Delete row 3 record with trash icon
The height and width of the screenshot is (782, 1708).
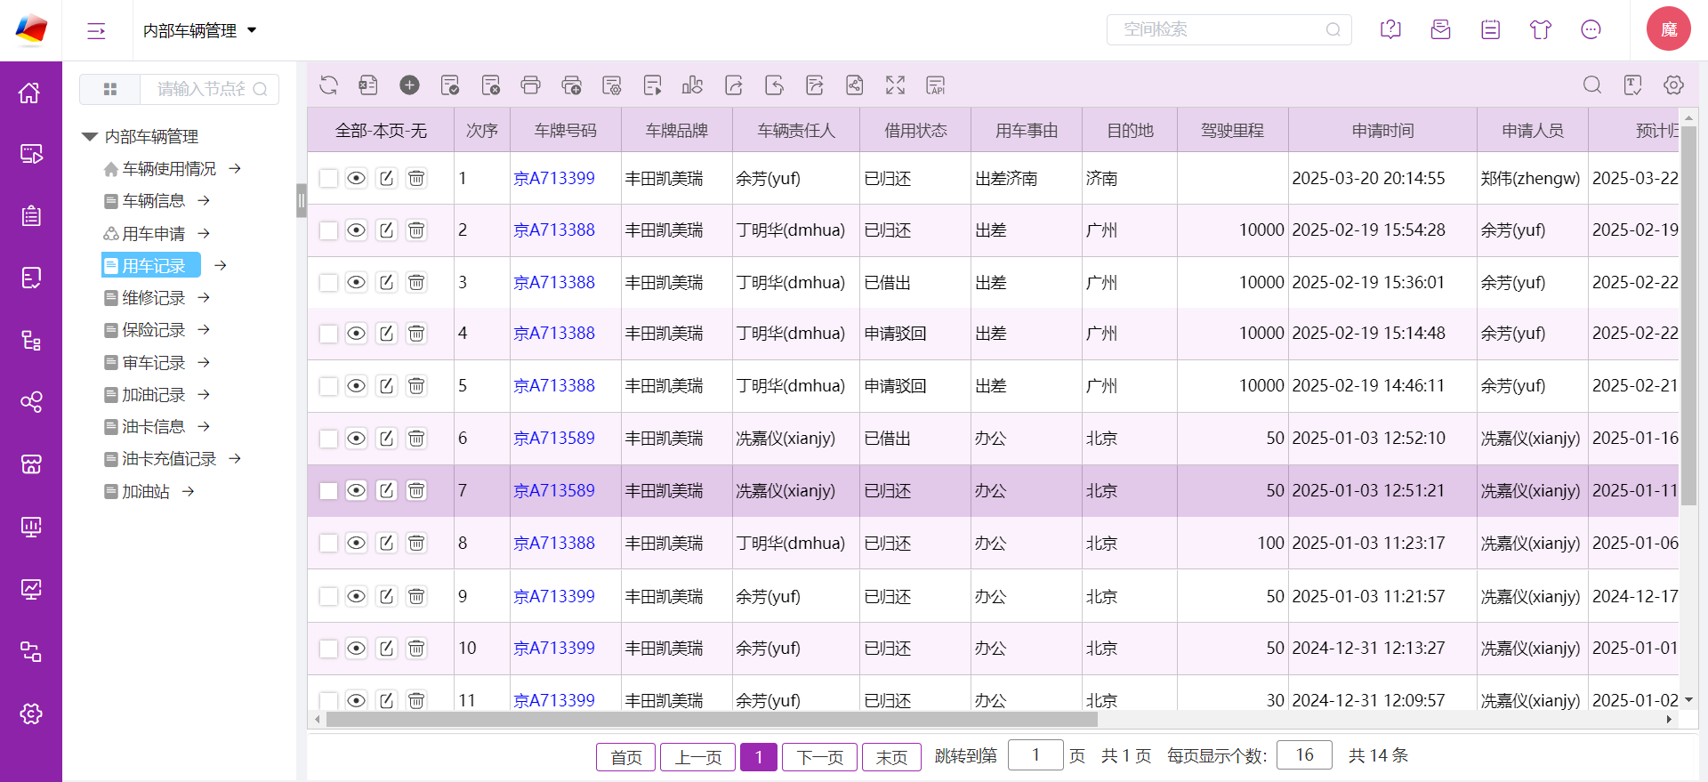click(x=416, y=282)
